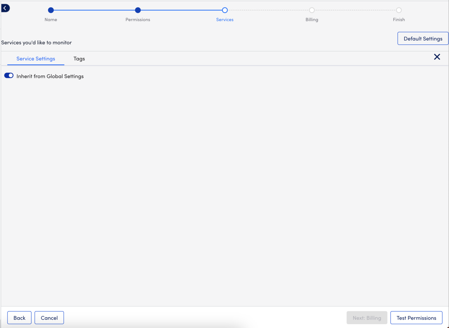Click the Back button
The height and width of the screenshot is (328, 449).
click(19, 318)
